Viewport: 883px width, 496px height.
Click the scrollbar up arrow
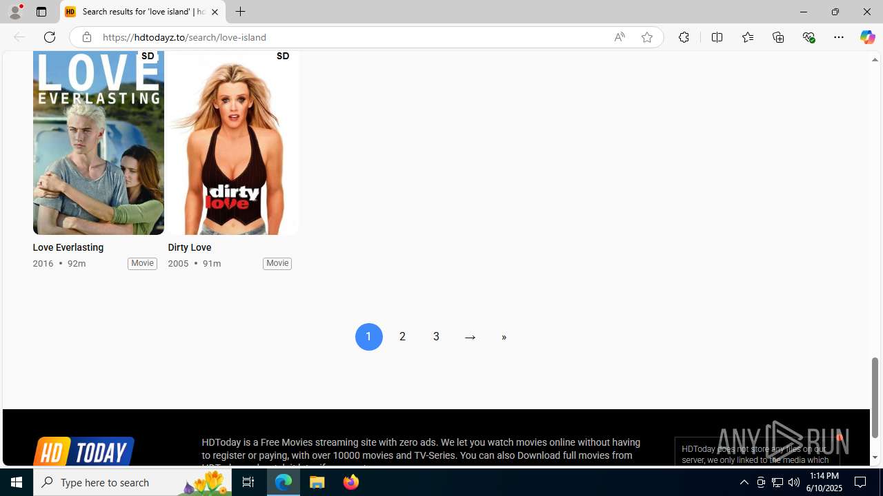(x=875, y=60)
